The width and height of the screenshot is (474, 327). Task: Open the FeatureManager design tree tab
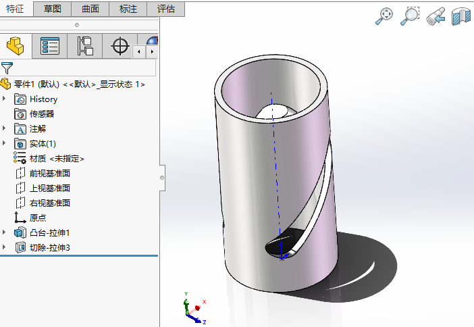(15, 46)
